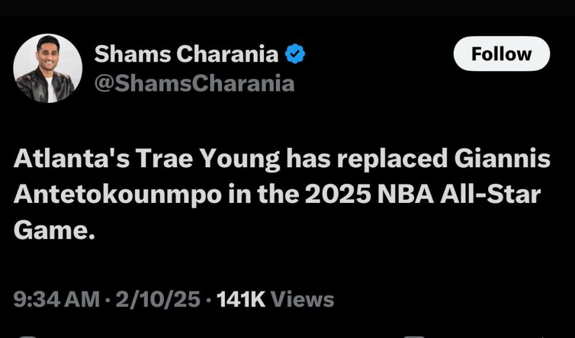The image size is (575, 338).
Task: Click the @ShamsCharania handle
Action: tap(194, 83)
